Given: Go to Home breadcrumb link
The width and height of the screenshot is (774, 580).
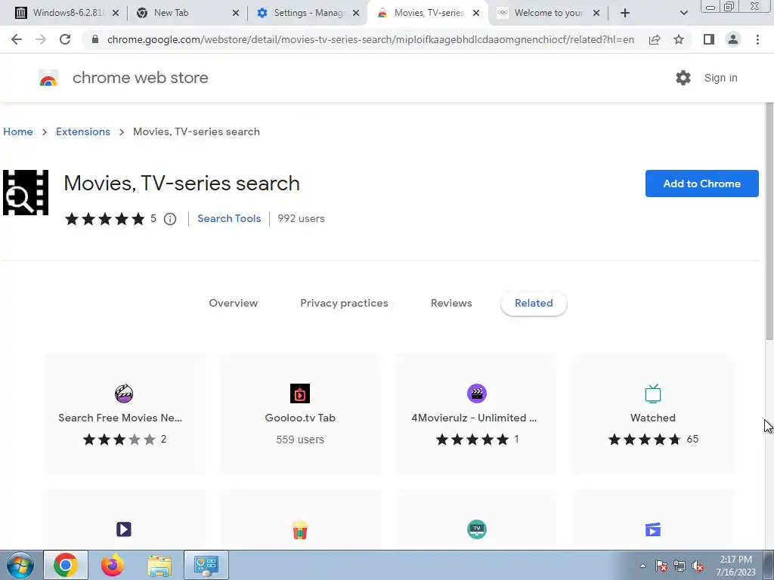Looking at the screenshot, I should tap(18, 131).
